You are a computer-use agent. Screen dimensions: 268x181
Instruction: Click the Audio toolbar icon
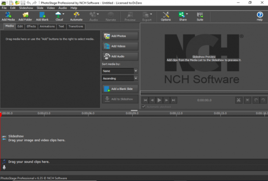93,17
